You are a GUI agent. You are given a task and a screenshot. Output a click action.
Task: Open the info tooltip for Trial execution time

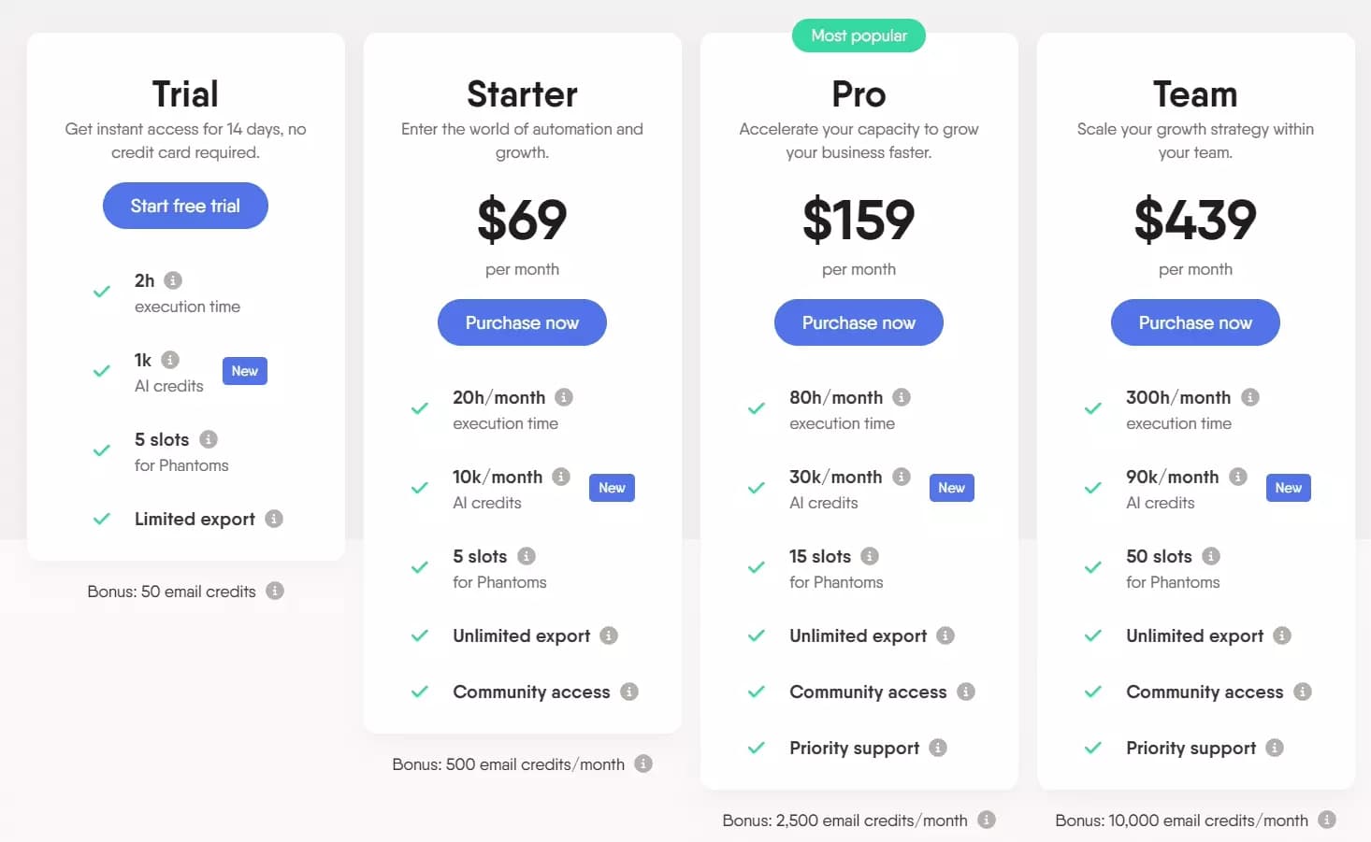(x=175, y=279)
